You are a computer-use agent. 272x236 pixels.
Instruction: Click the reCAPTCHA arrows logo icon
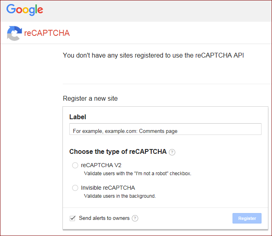(x=15, y=33)
